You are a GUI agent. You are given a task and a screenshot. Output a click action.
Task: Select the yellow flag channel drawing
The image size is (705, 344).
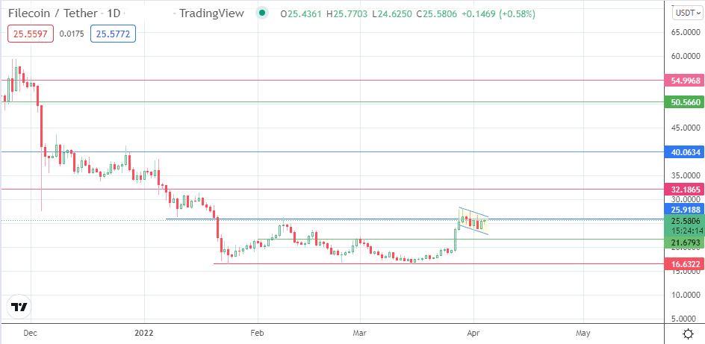pyautogui.click(x=473, y=221)
